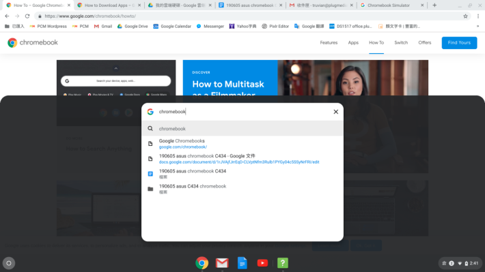The height and width of the screenshot is (272, 485).
Task: Close the How To - Google Chromebook tab
Action: tap(69, 5)
